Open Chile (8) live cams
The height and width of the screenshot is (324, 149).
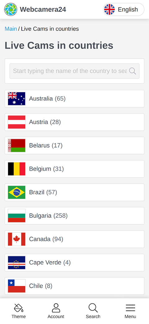(x=74, y=286)
